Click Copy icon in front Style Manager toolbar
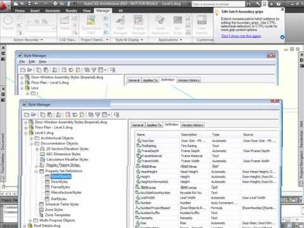This screenshot has height=228, width=304. [x=42, y=115]
